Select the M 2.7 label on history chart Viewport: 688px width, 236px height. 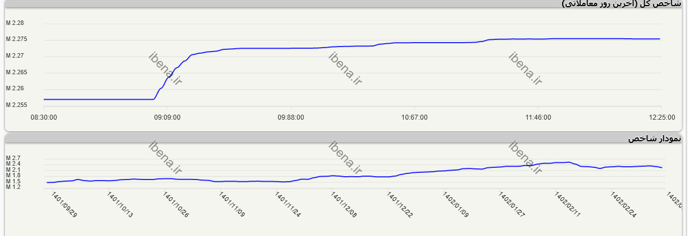(x=13, y=158)
